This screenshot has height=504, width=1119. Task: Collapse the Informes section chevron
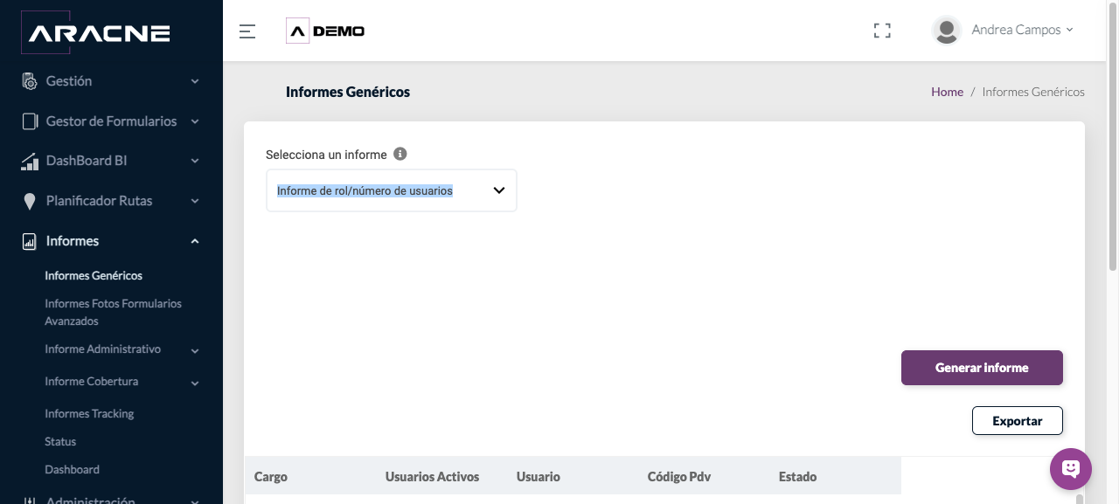[x=195, y=241]
